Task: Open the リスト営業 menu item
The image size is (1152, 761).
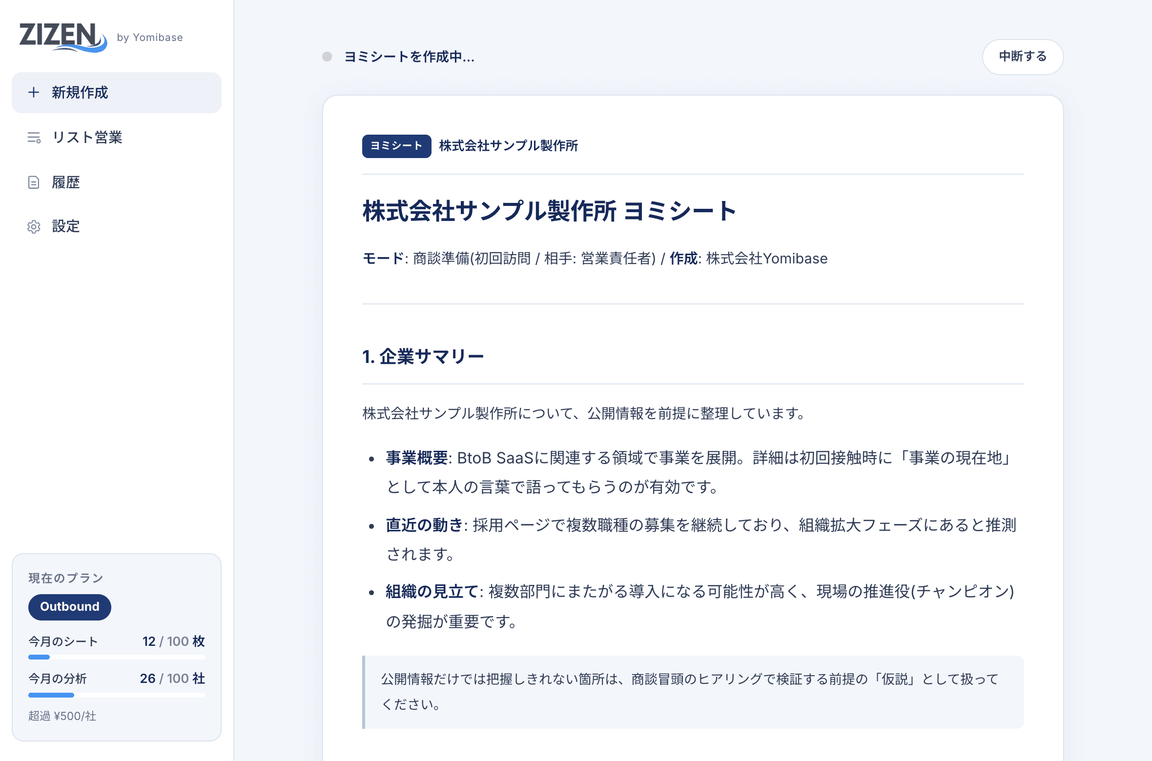Action: pos(117,138)
